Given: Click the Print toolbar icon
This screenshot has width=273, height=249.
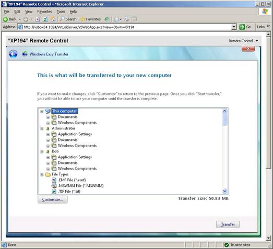Looking at the screenshot, I should 126,19.
